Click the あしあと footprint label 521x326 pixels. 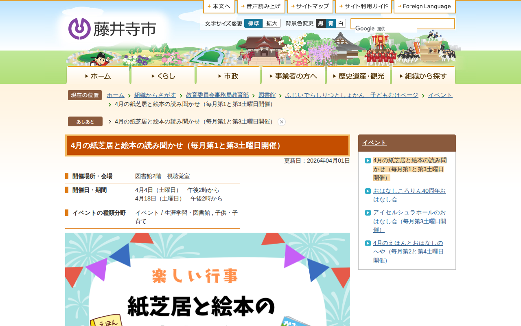coord(85,121)
